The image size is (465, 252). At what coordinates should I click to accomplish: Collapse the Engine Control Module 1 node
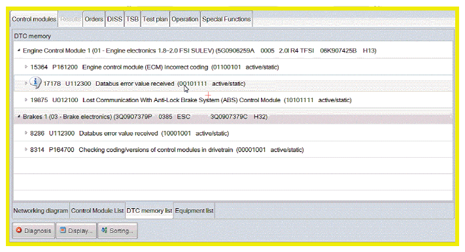pyautogui.click(x=19, y=50)
